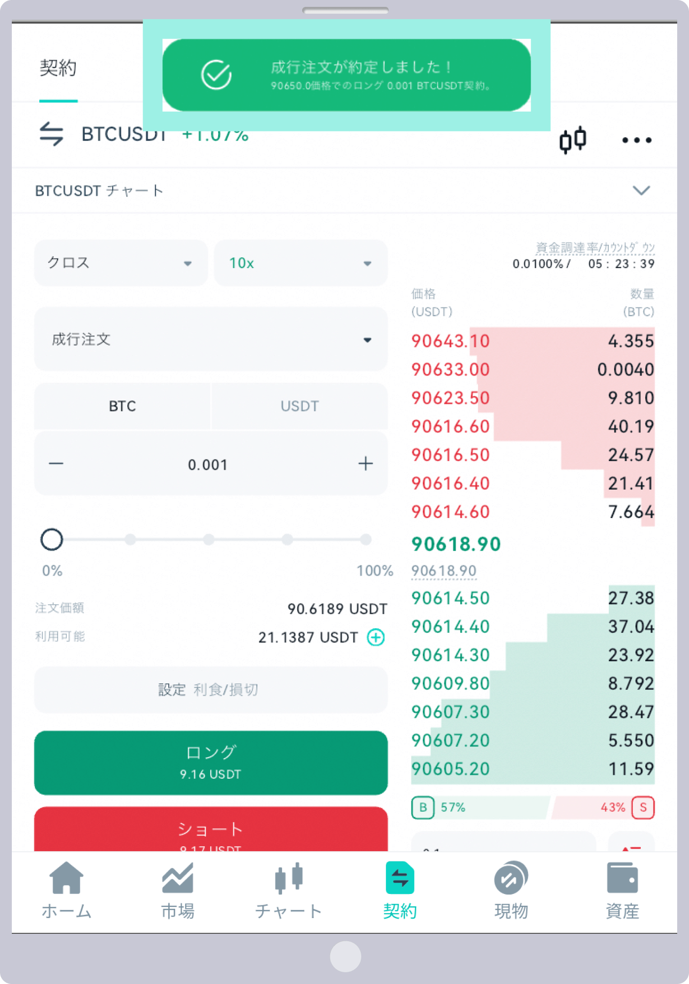The width and height of the screenshot is (689, 984).
Task: Open the 成行注文 order type dropdown
Action: [x=211, y=339]
